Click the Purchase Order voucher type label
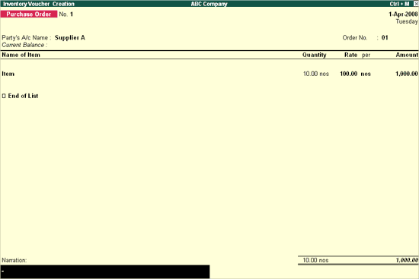 [x=29, y=14]
